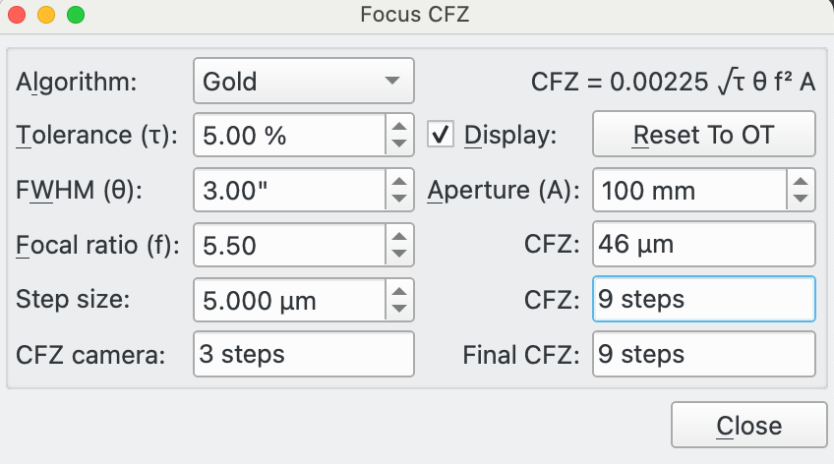Open the Algorithm dropdown showing Gold
Screen dimensions: 834x464
[304, 81]
